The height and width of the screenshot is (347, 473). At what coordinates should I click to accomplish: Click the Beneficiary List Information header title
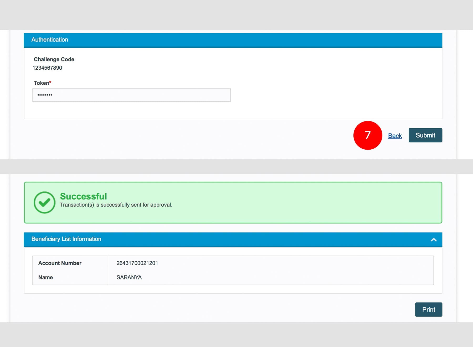coord(66,239)
